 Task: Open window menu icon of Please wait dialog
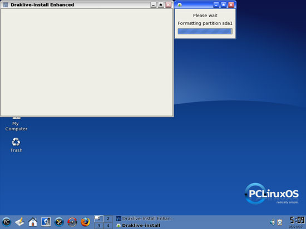pyautogui.click(x=180, y=5)
